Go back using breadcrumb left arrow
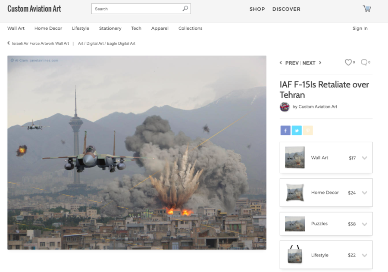 pyautogui.click(x=9, y=43)
